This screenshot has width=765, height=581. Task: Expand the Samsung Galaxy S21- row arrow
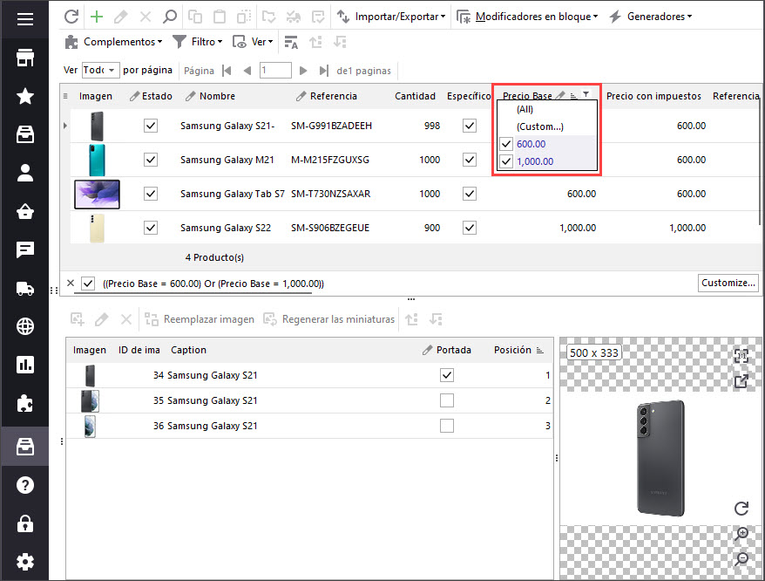65,126
